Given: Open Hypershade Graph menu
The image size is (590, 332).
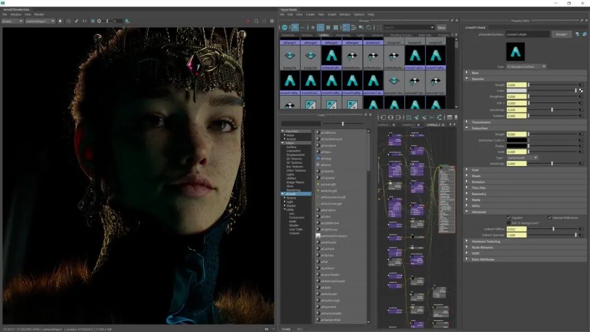Looking at the screenshot, I should click(332, 15).
